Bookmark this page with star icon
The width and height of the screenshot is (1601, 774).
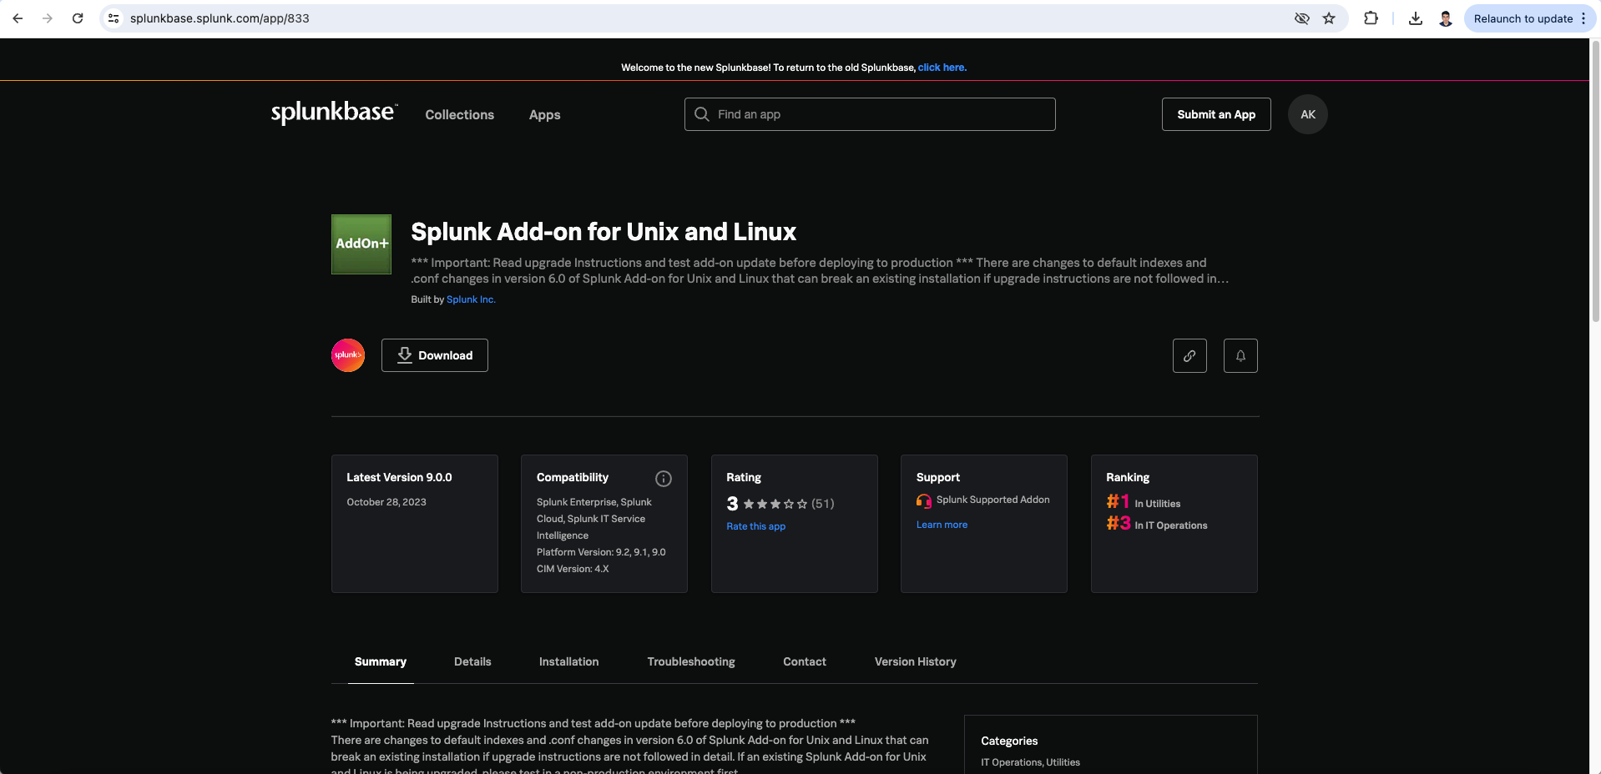(x=1329, y=18)
